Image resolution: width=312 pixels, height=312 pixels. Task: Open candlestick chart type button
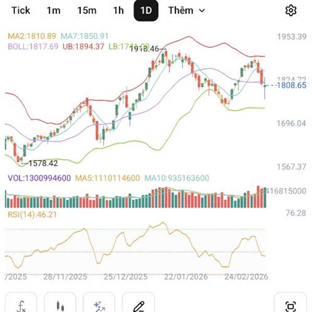(60, 306)
